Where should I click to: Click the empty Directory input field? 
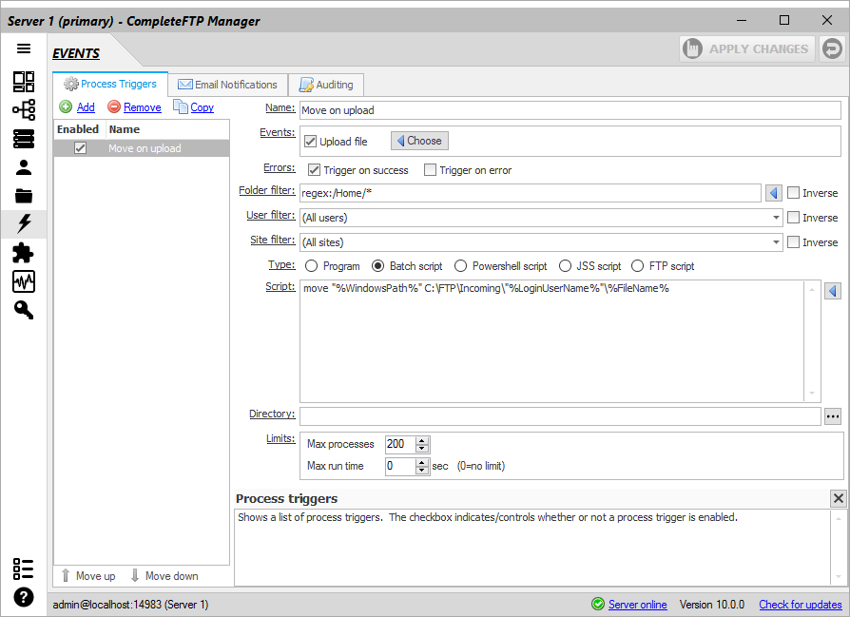pyautogui.click(x=561, y=416)
